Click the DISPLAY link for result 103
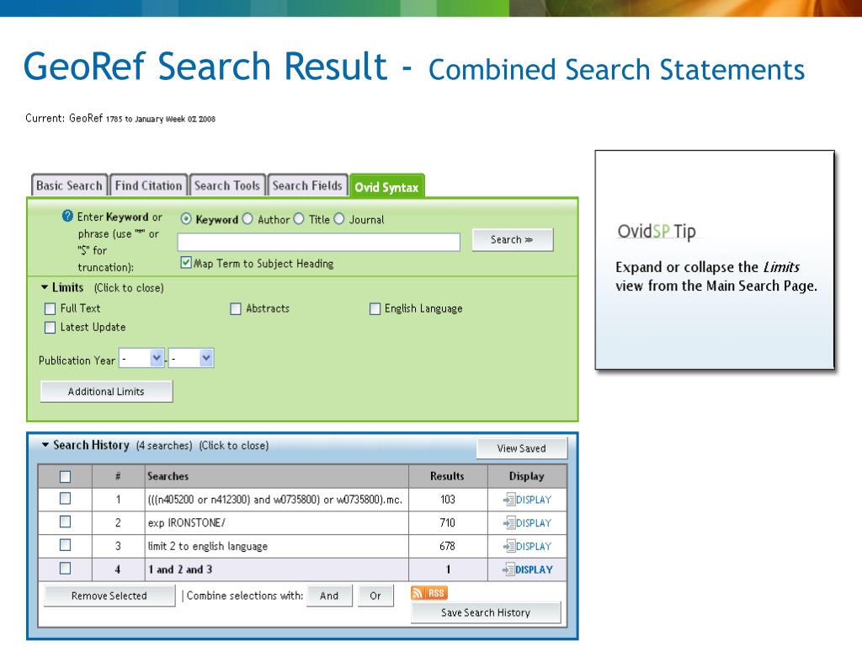862x647 pixels. [533, 500]
